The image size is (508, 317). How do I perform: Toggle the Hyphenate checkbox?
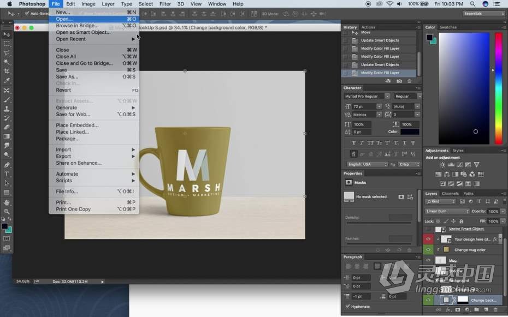347,306
